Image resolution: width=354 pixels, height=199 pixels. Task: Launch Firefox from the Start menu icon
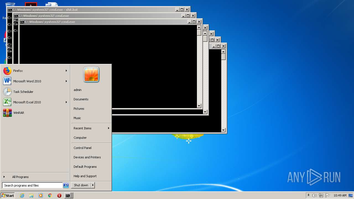pos(7,71)
